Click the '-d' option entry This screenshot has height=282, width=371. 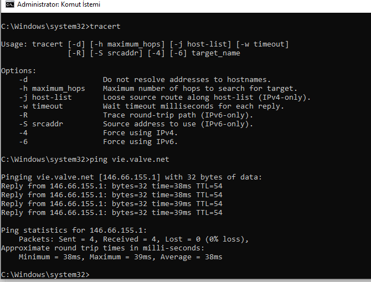23,80
